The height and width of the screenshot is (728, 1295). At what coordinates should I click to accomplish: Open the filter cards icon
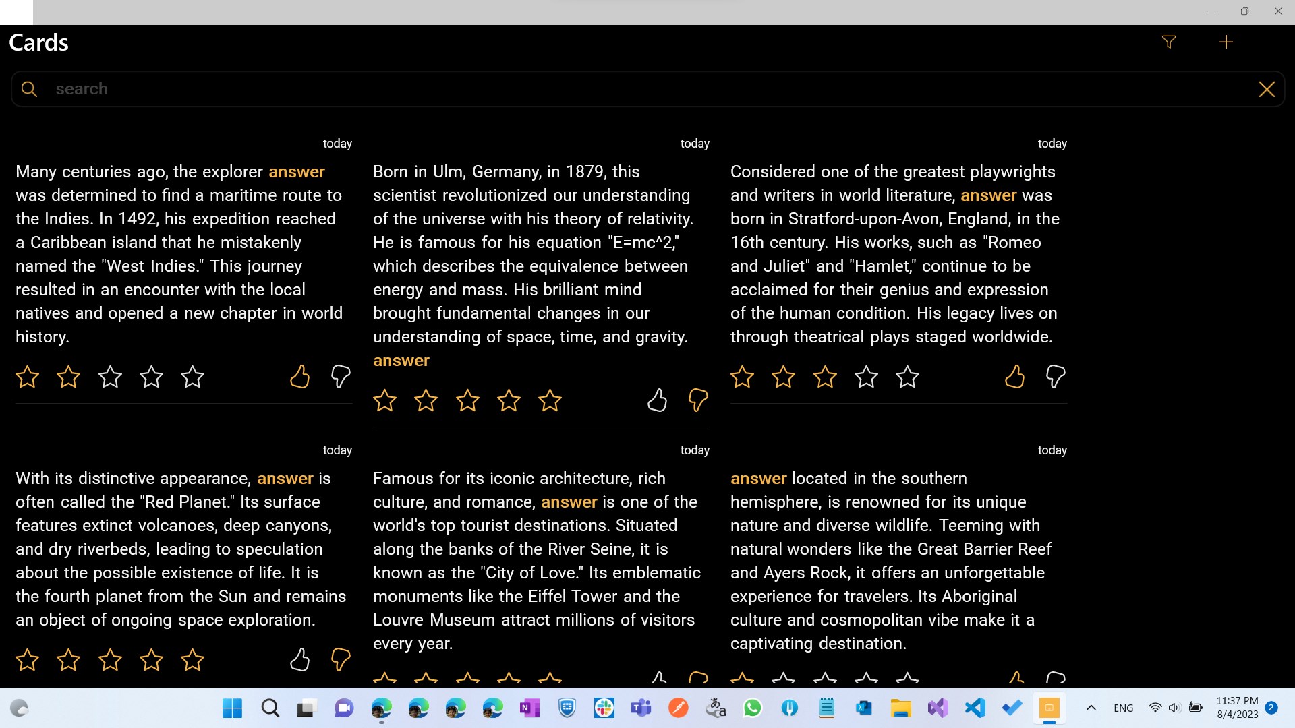click(1169, 42)
